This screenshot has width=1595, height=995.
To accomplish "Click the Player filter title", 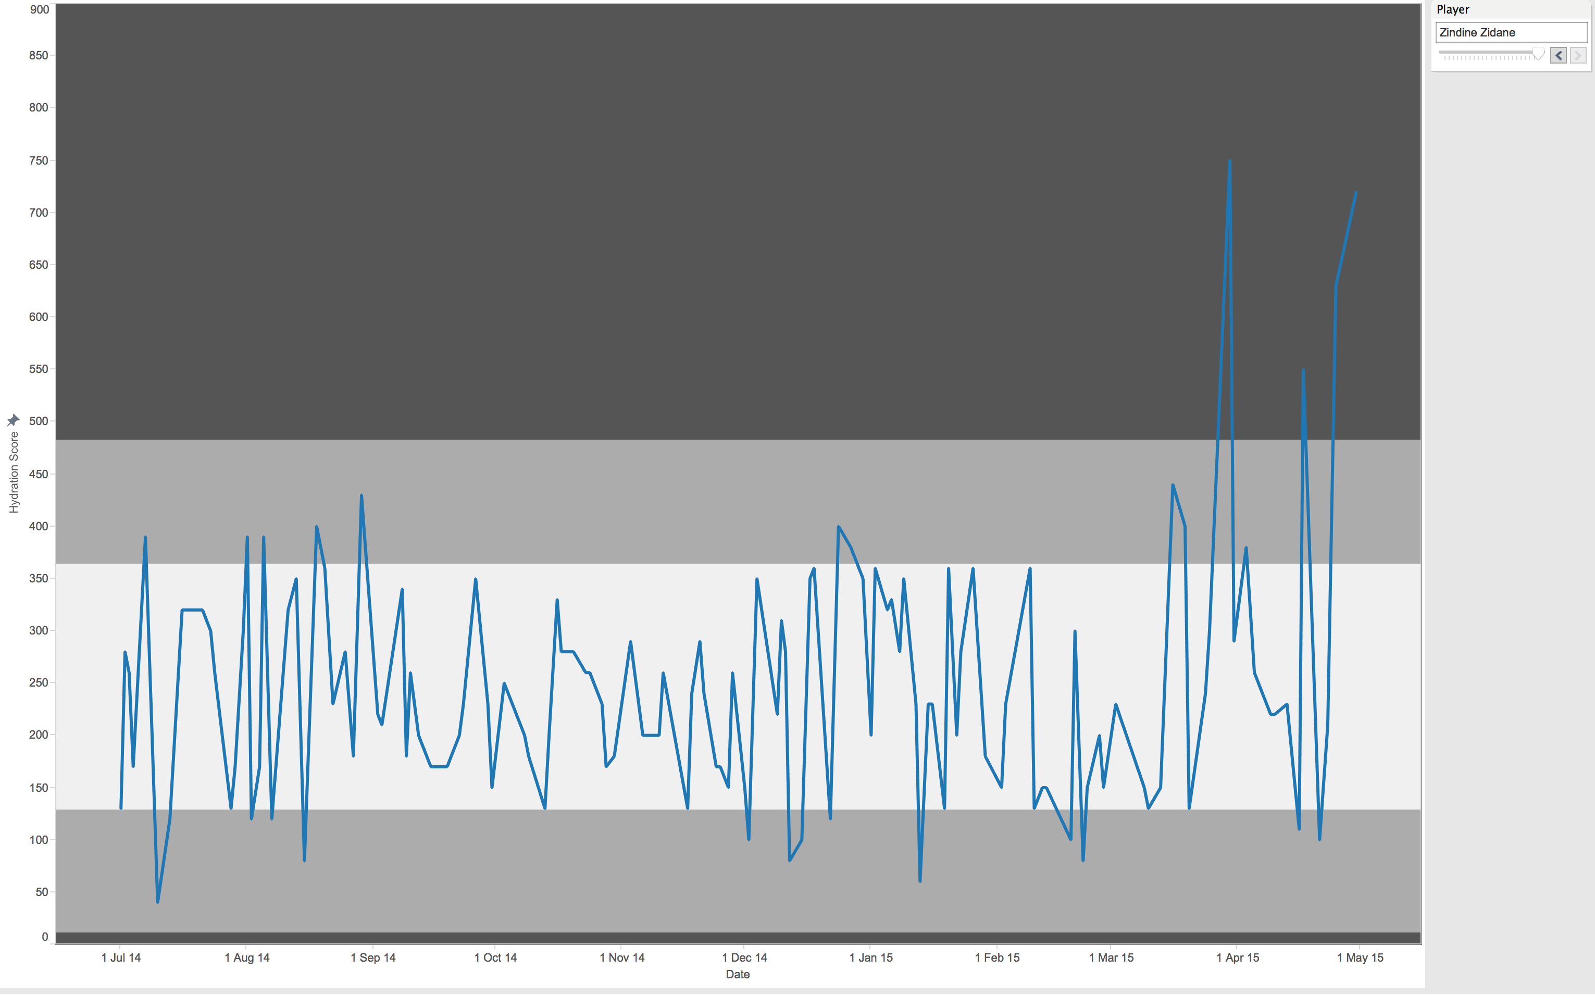I will 1453,9.
